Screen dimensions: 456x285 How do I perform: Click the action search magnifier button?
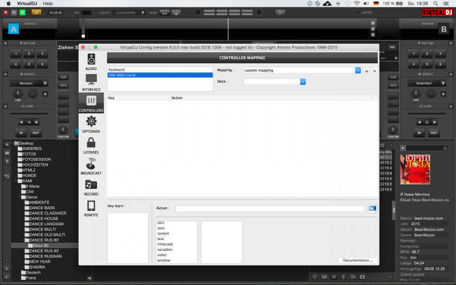tap(373, 209)
